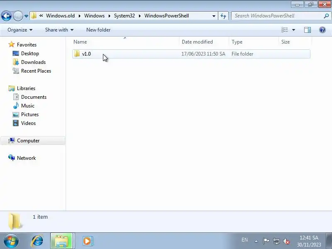The width and height of the screenshot is (332, 249).
Task: Click the muted volume speaker icon
Action: (286, 241)
